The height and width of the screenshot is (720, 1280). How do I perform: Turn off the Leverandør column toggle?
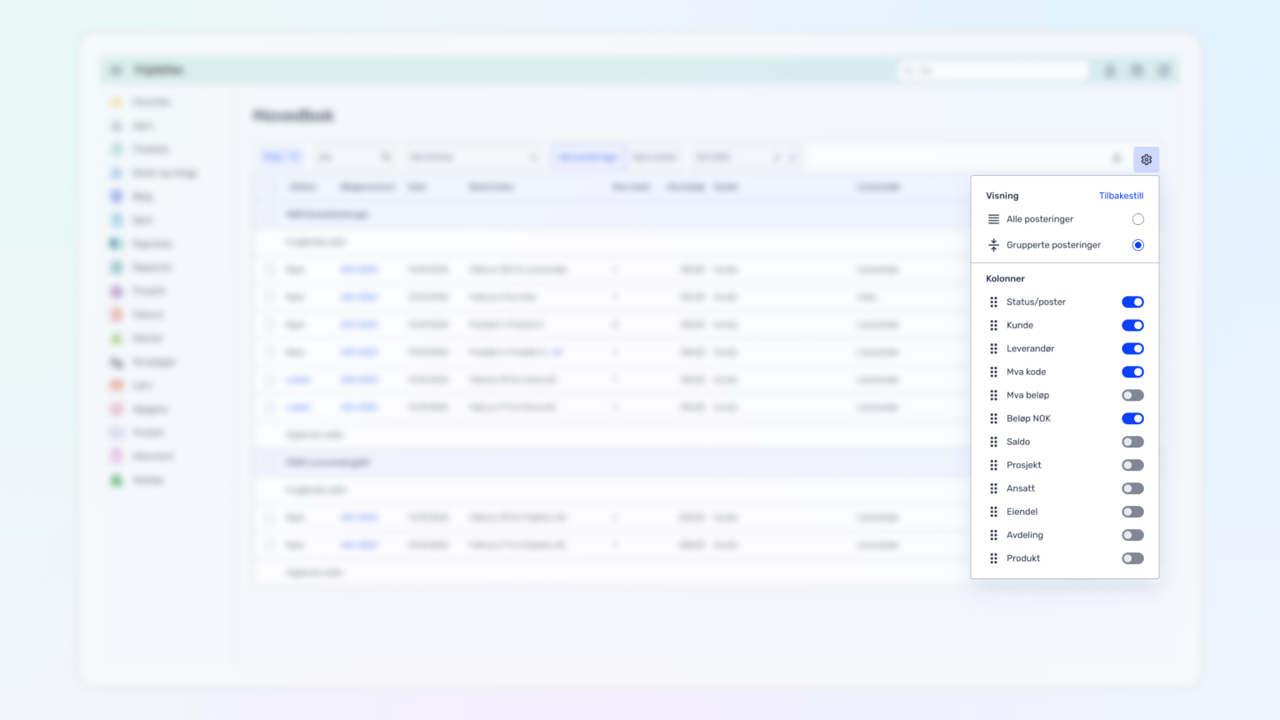click(x=1132, y=349)
